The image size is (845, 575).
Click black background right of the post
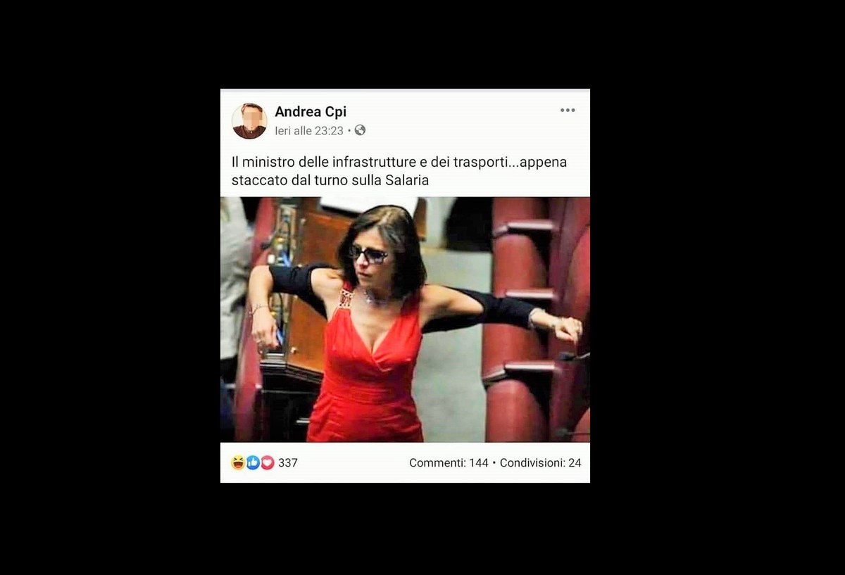point(718,287)
